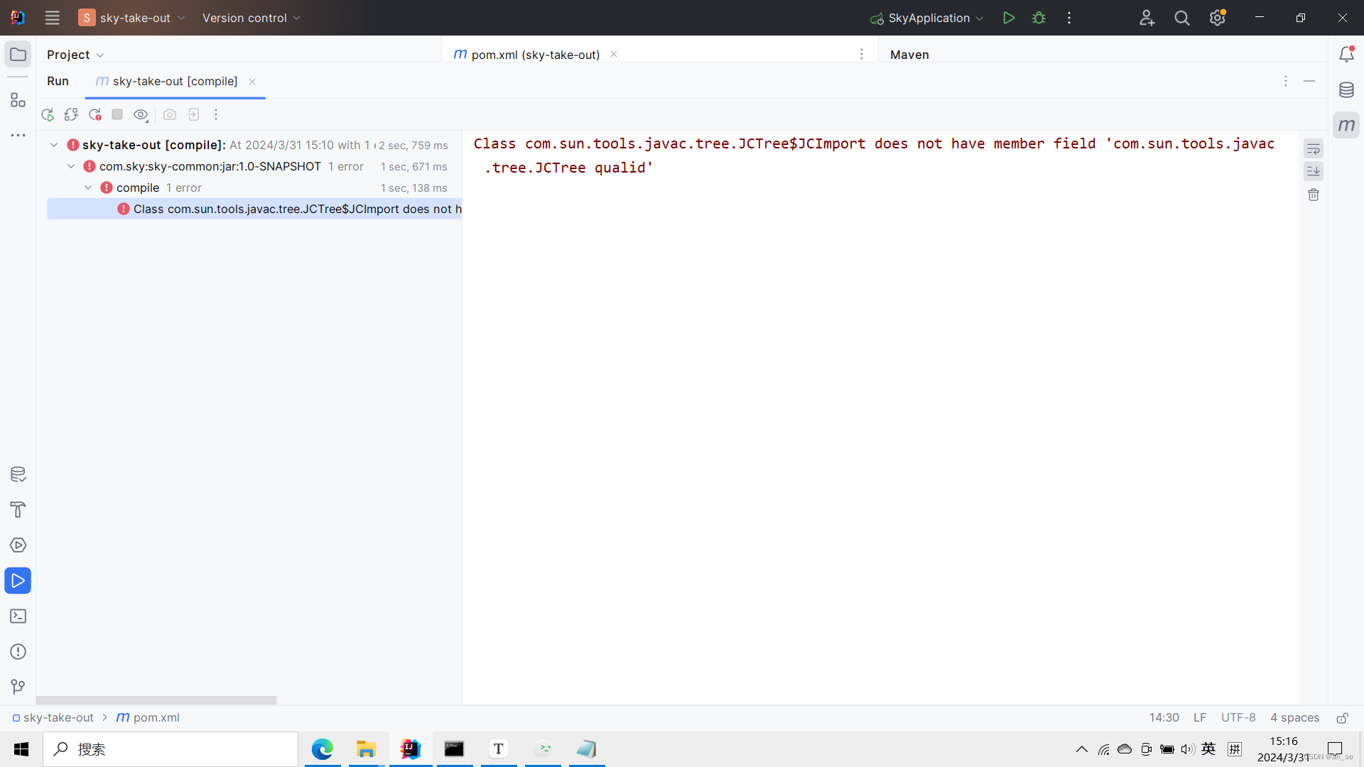1364x767 pixels.
Task: Change LF line separator in status bar
Action: pos(1200,717)
